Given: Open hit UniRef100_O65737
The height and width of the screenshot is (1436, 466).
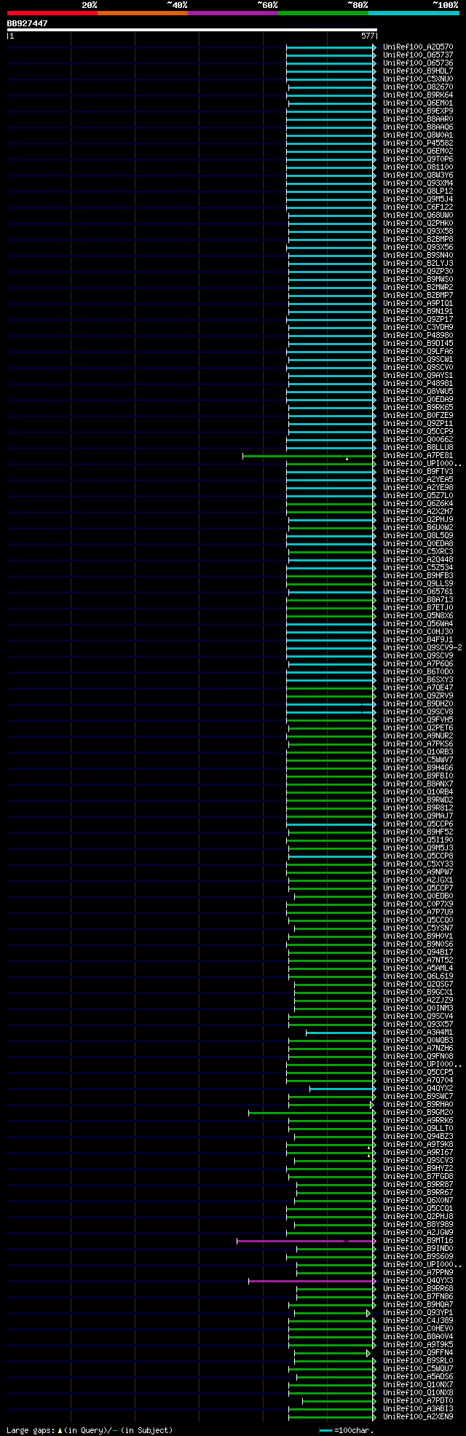Looking at the screenshot, I should [x=418, y=55].
